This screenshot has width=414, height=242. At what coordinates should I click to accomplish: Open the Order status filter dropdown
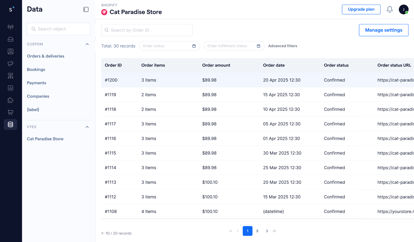tap(169, 46)
